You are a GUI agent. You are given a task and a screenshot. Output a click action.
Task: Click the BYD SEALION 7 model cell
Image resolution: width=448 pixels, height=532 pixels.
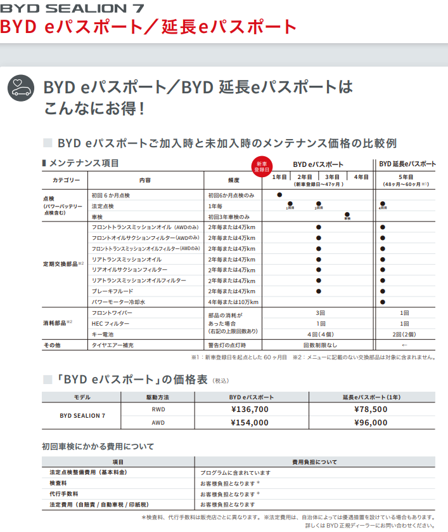tap(82, 416)
